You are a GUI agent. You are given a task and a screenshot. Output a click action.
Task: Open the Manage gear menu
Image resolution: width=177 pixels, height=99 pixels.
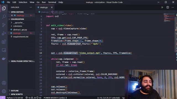4,91
